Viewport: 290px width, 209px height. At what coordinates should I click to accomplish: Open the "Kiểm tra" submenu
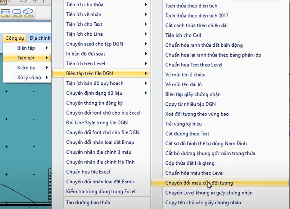(x=26, y=67)
